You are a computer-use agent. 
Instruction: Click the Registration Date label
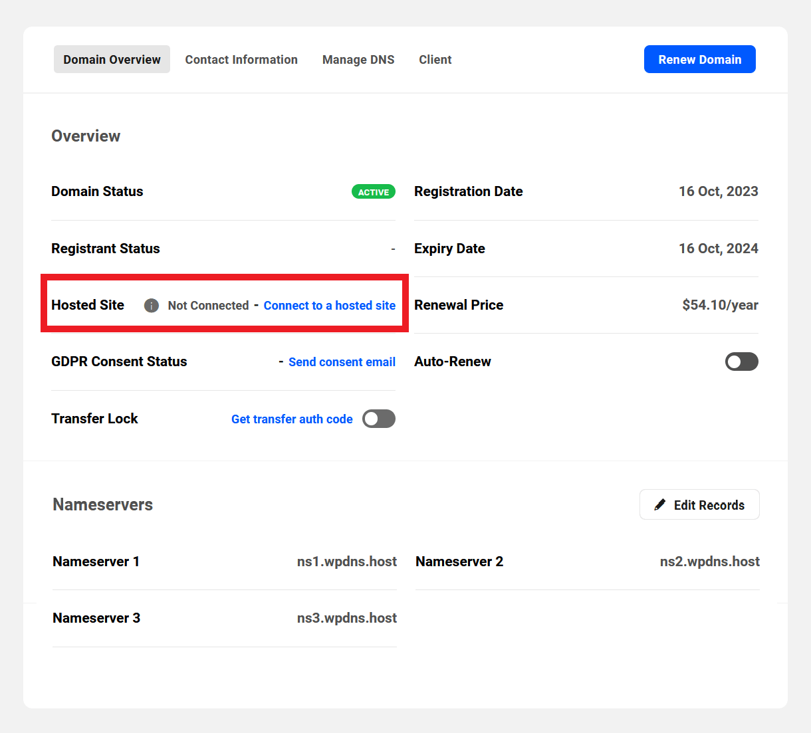(x=469, y=191)
